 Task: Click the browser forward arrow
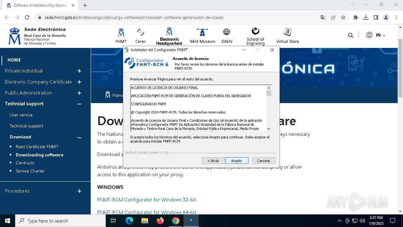point(17,17)
